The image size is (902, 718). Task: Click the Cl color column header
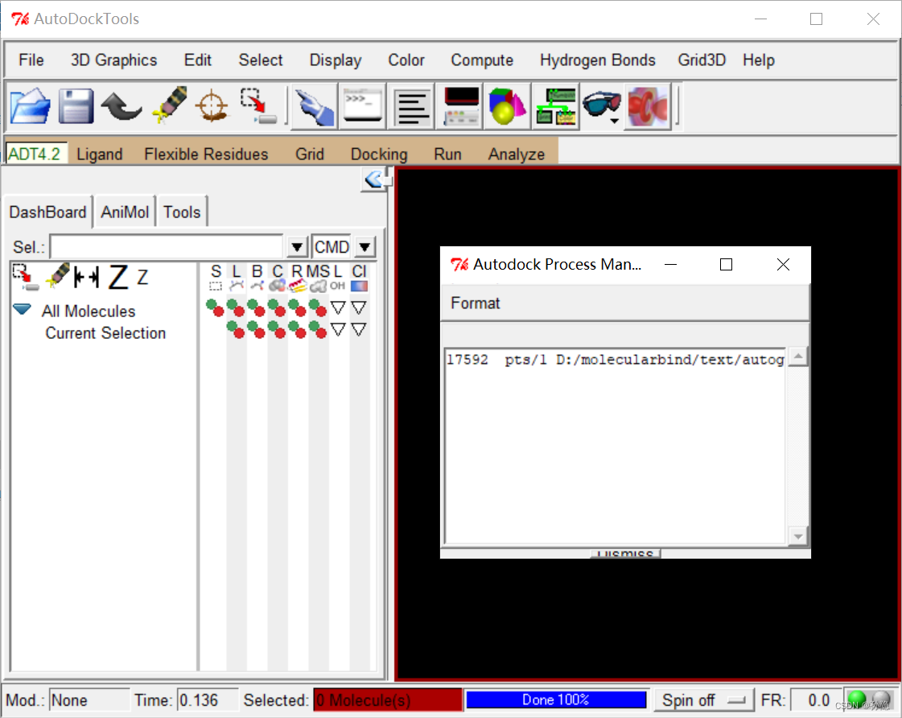click(x=359, y=278)
